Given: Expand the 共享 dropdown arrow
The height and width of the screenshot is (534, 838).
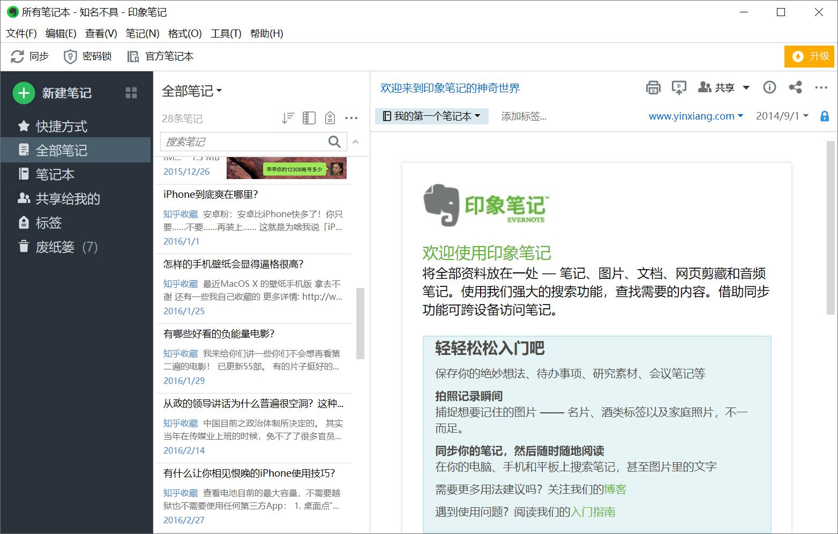Looking at the screenshot, I should (746, 87).
